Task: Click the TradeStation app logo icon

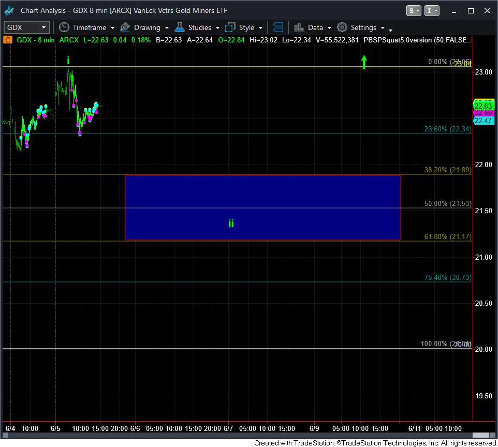Action: pos(9,10)
